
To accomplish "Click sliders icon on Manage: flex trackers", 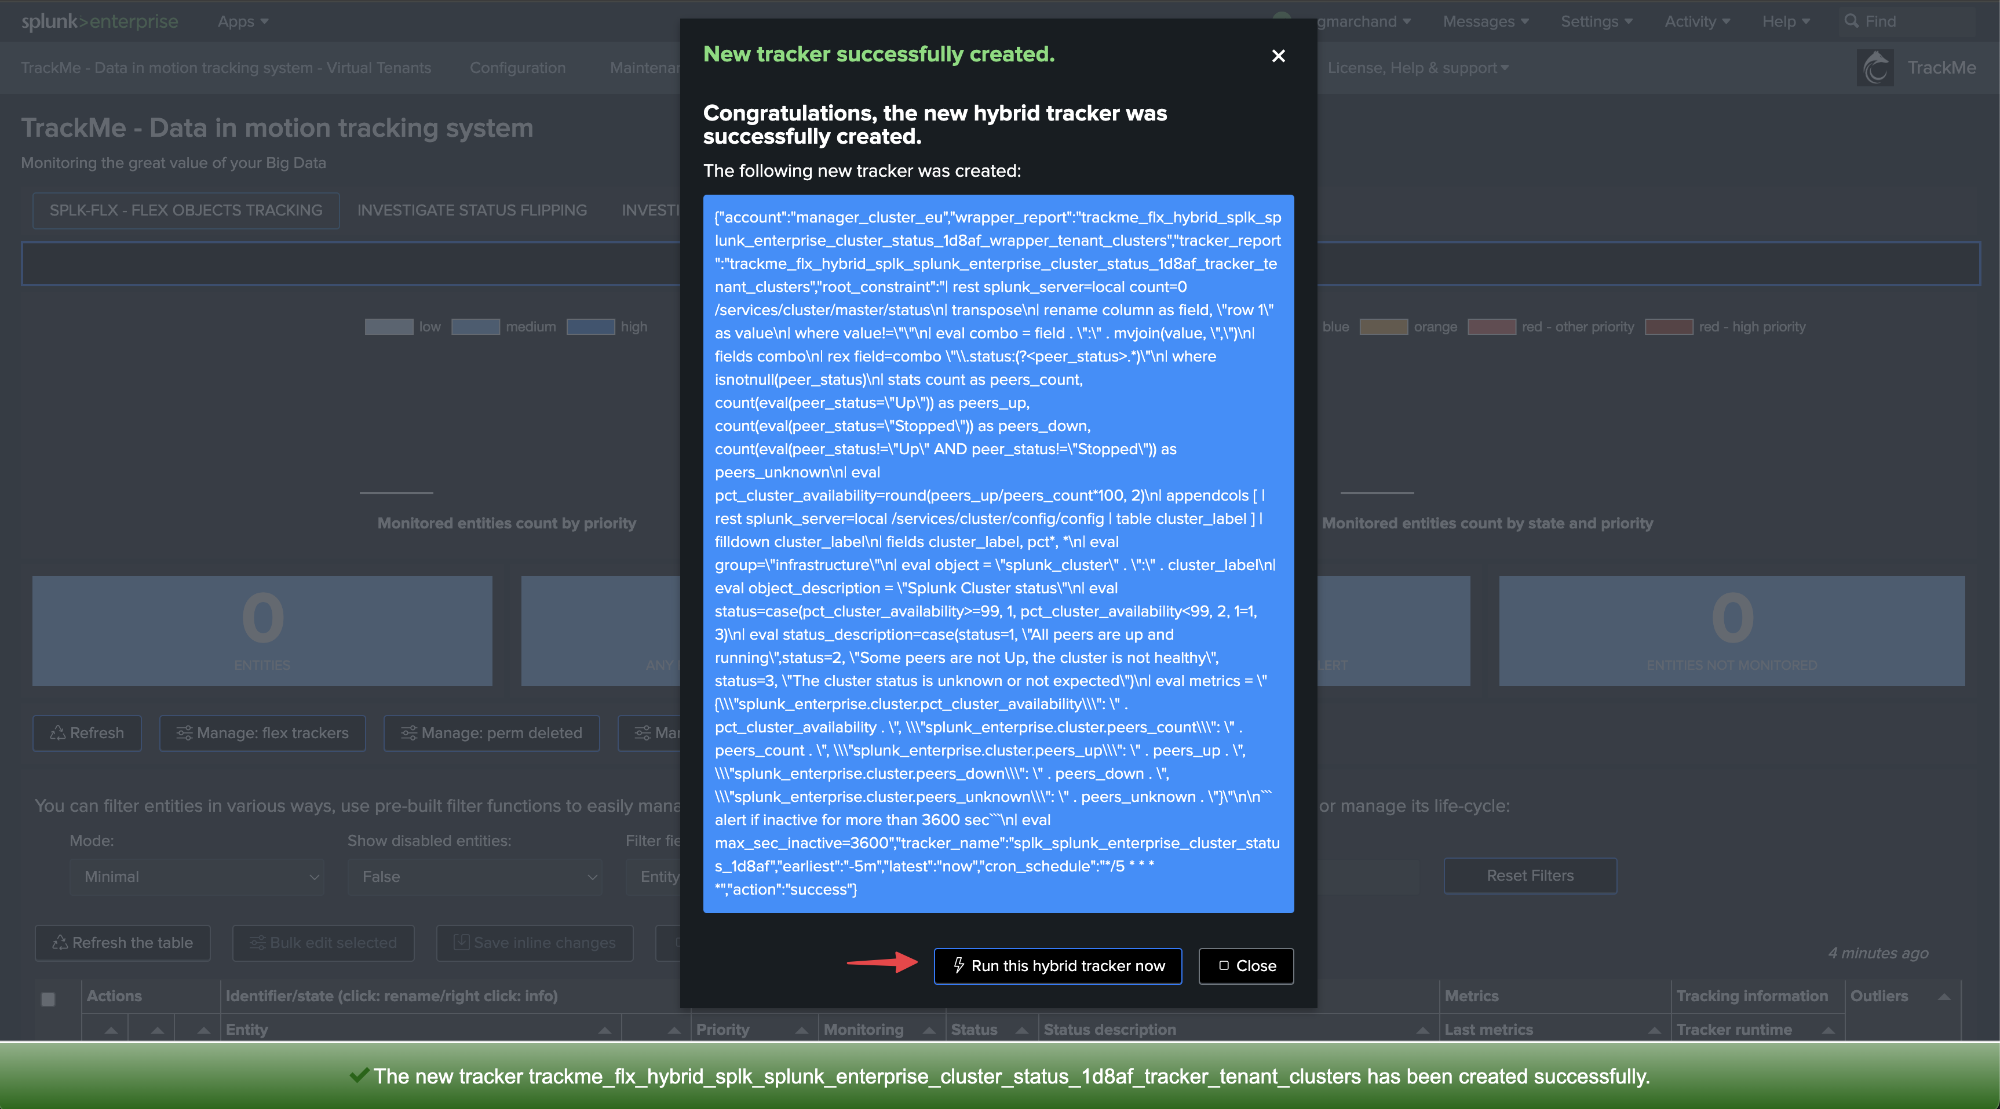I will 184,732.
